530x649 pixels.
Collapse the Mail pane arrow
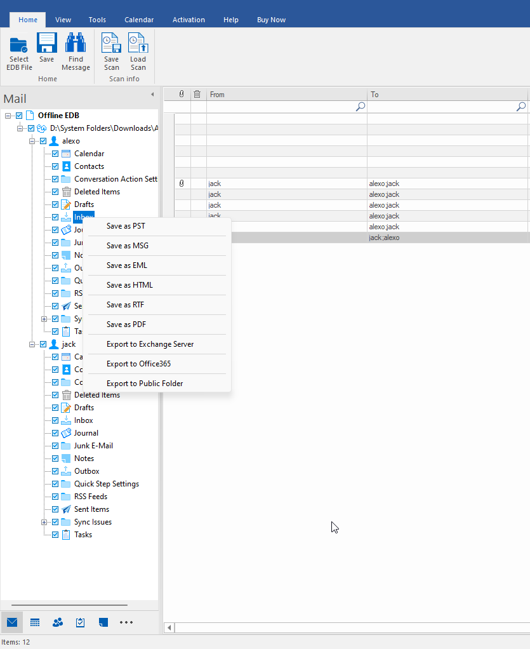point(152,95)
